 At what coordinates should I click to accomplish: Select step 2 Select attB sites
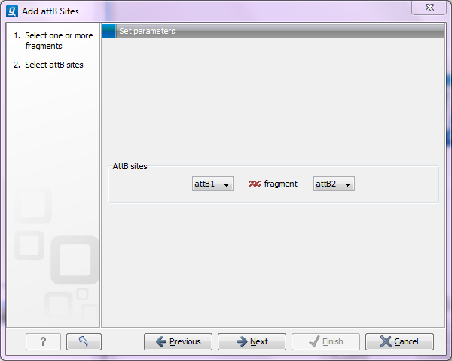[53, 65]
